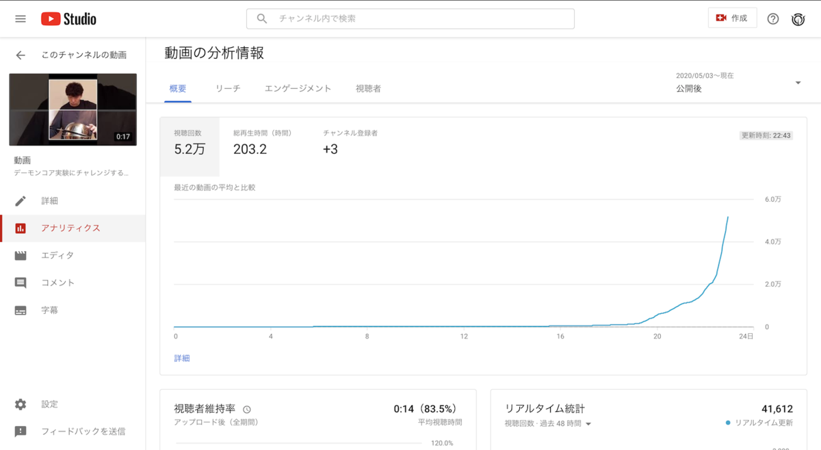Open 字幕 in the sidebar

73,310
